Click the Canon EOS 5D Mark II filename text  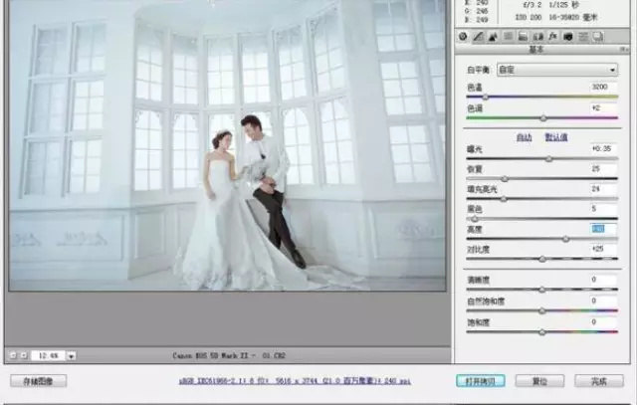click(229, 355)
